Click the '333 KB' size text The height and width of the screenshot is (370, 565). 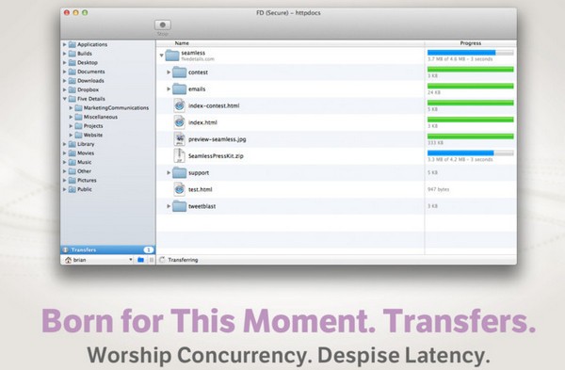435,143
